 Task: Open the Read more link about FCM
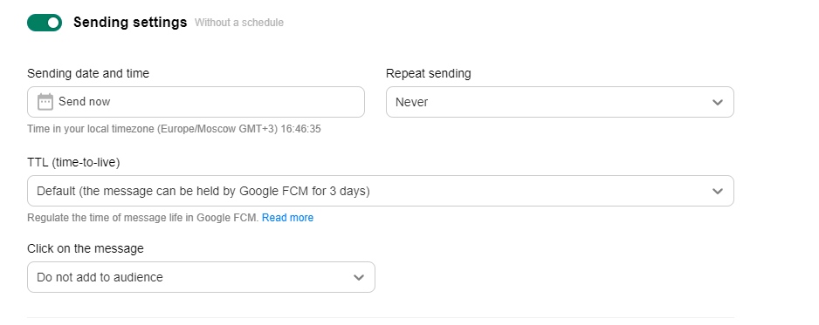coord(288,218)
